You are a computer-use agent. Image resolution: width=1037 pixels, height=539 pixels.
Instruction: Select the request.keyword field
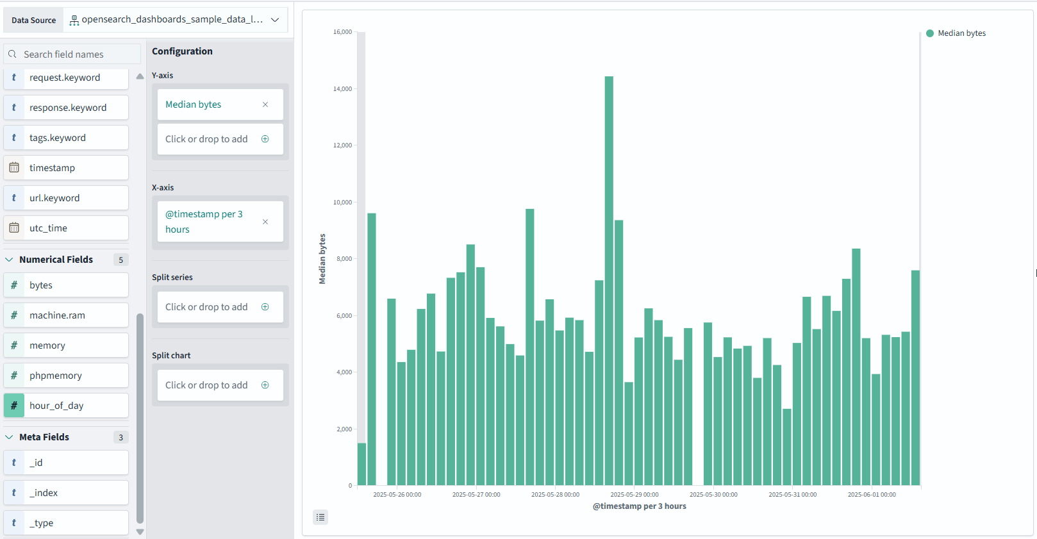pyautogui.click(x=66, y=78)
